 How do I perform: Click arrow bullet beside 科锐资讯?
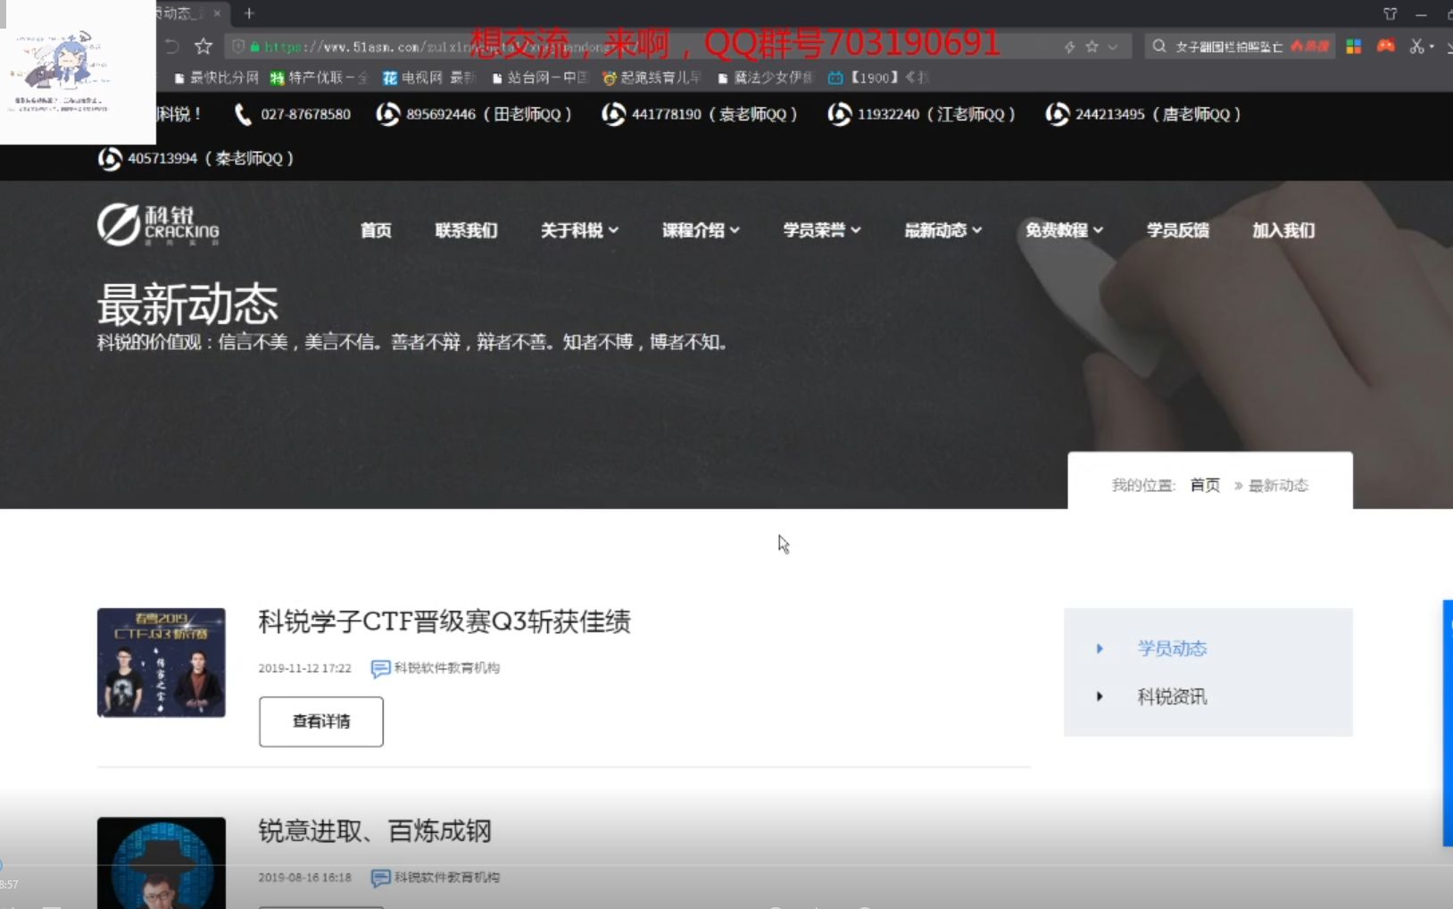pos(1100,696)
